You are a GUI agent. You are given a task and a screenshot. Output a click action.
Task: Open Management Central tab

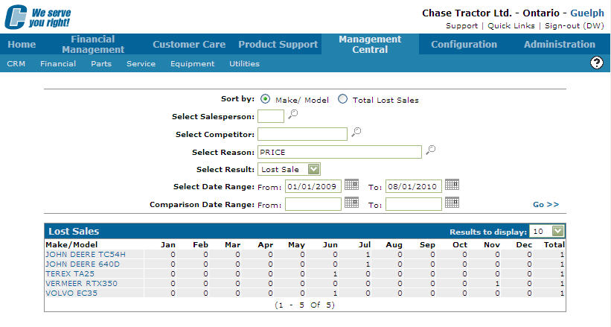pos(370,44)
